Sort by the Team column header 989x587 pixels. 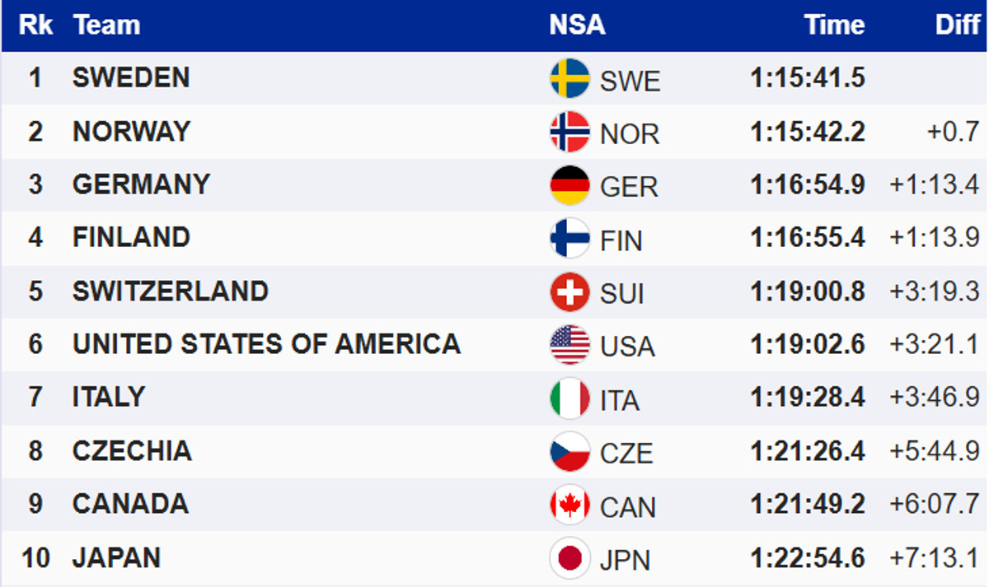[106, 26]
